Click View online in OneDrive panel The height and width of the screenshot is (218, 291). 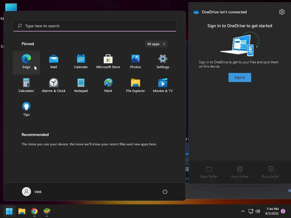(x=240, y=172)
